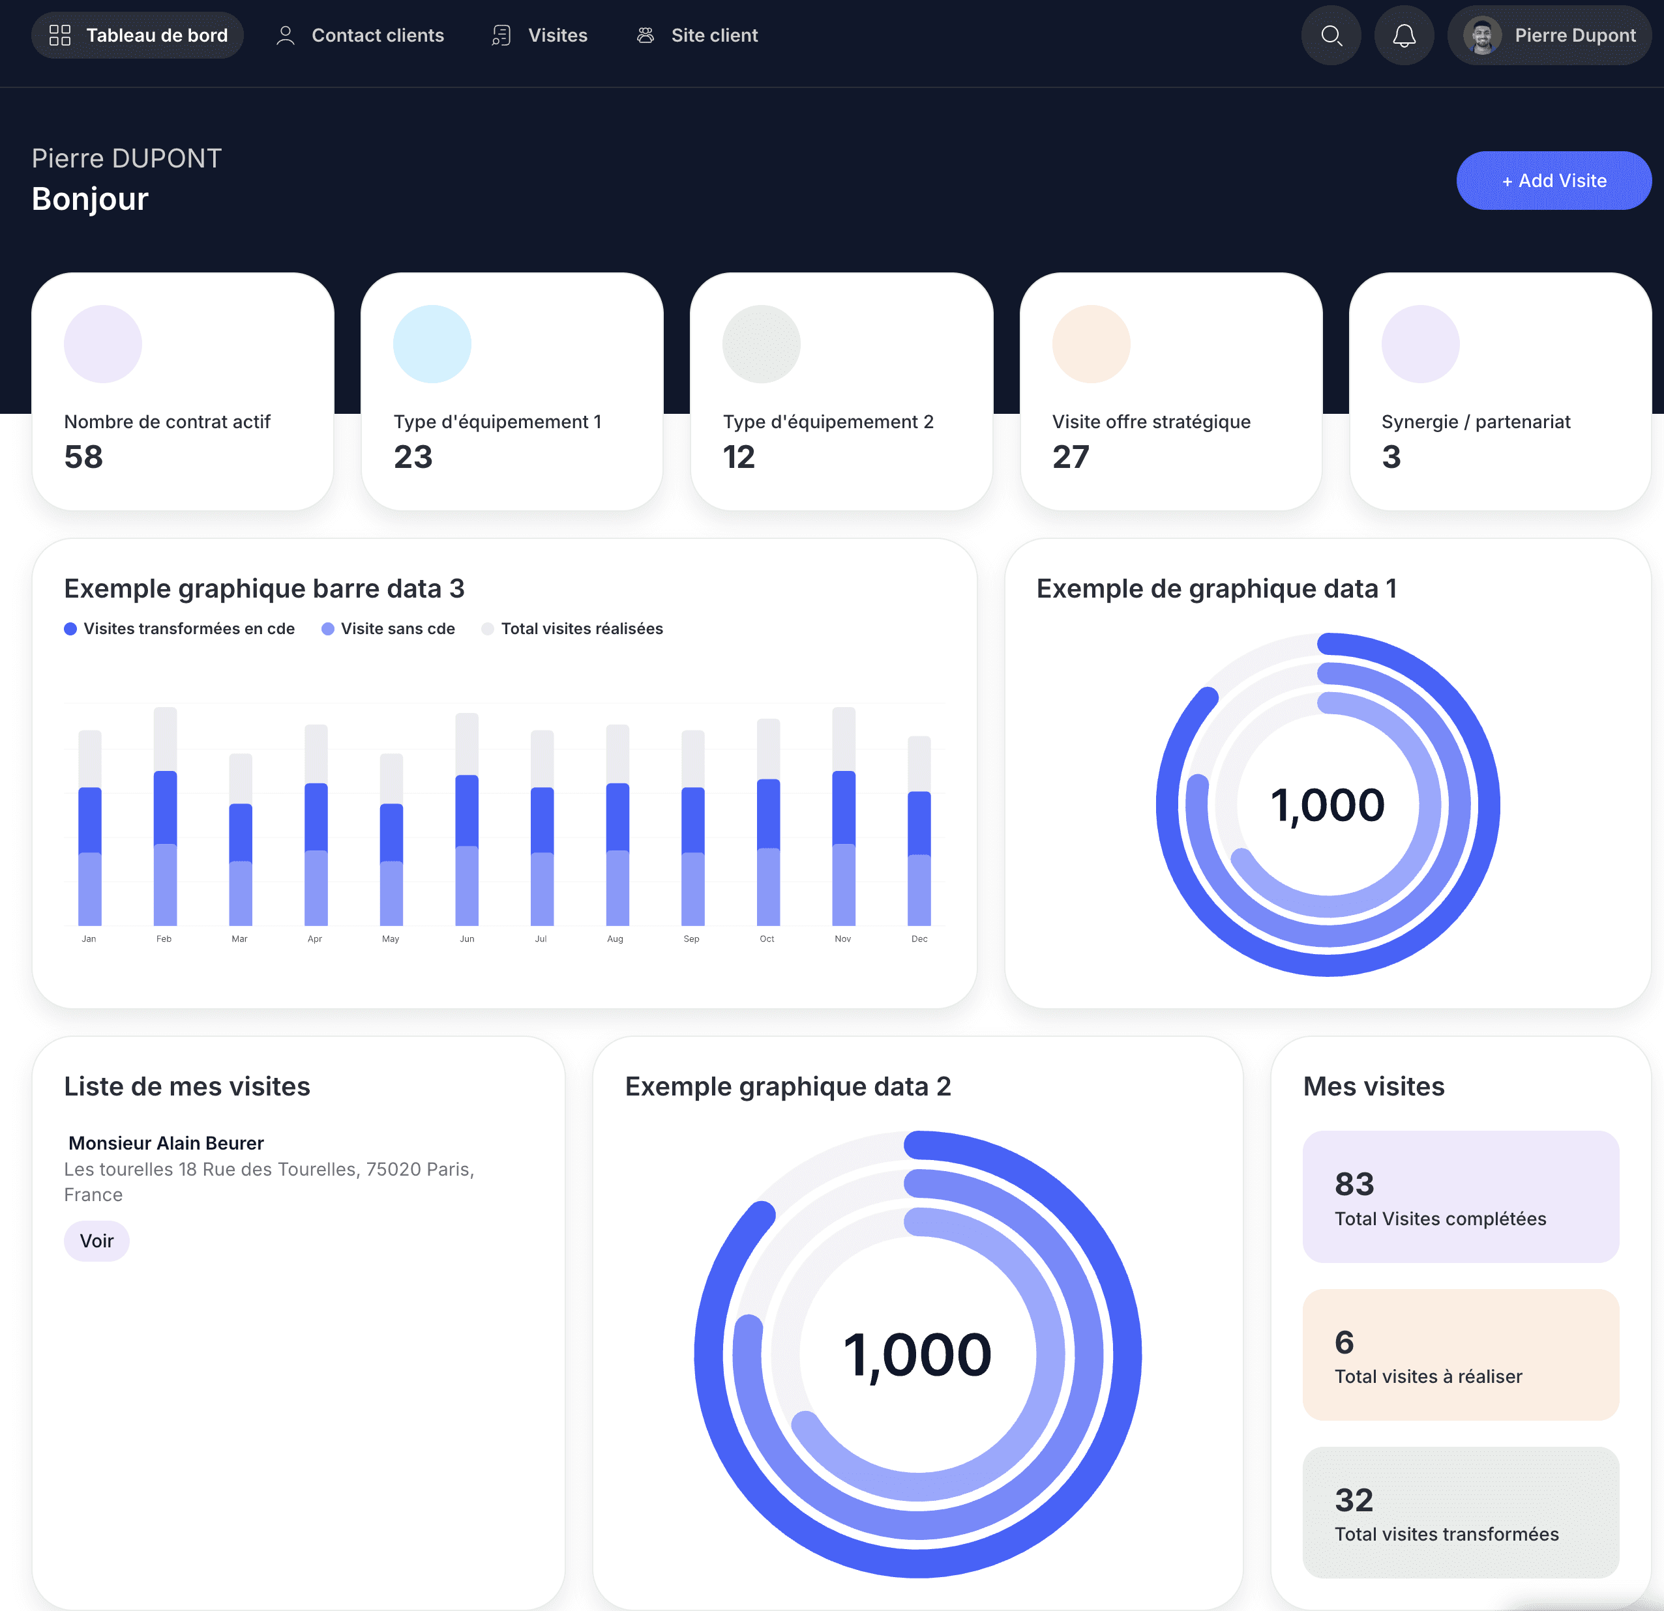Open the Visites menu item

557,36
